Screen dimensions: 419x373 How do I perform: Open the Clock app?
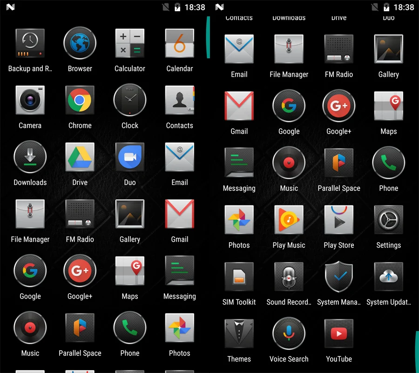coord(129,100)
